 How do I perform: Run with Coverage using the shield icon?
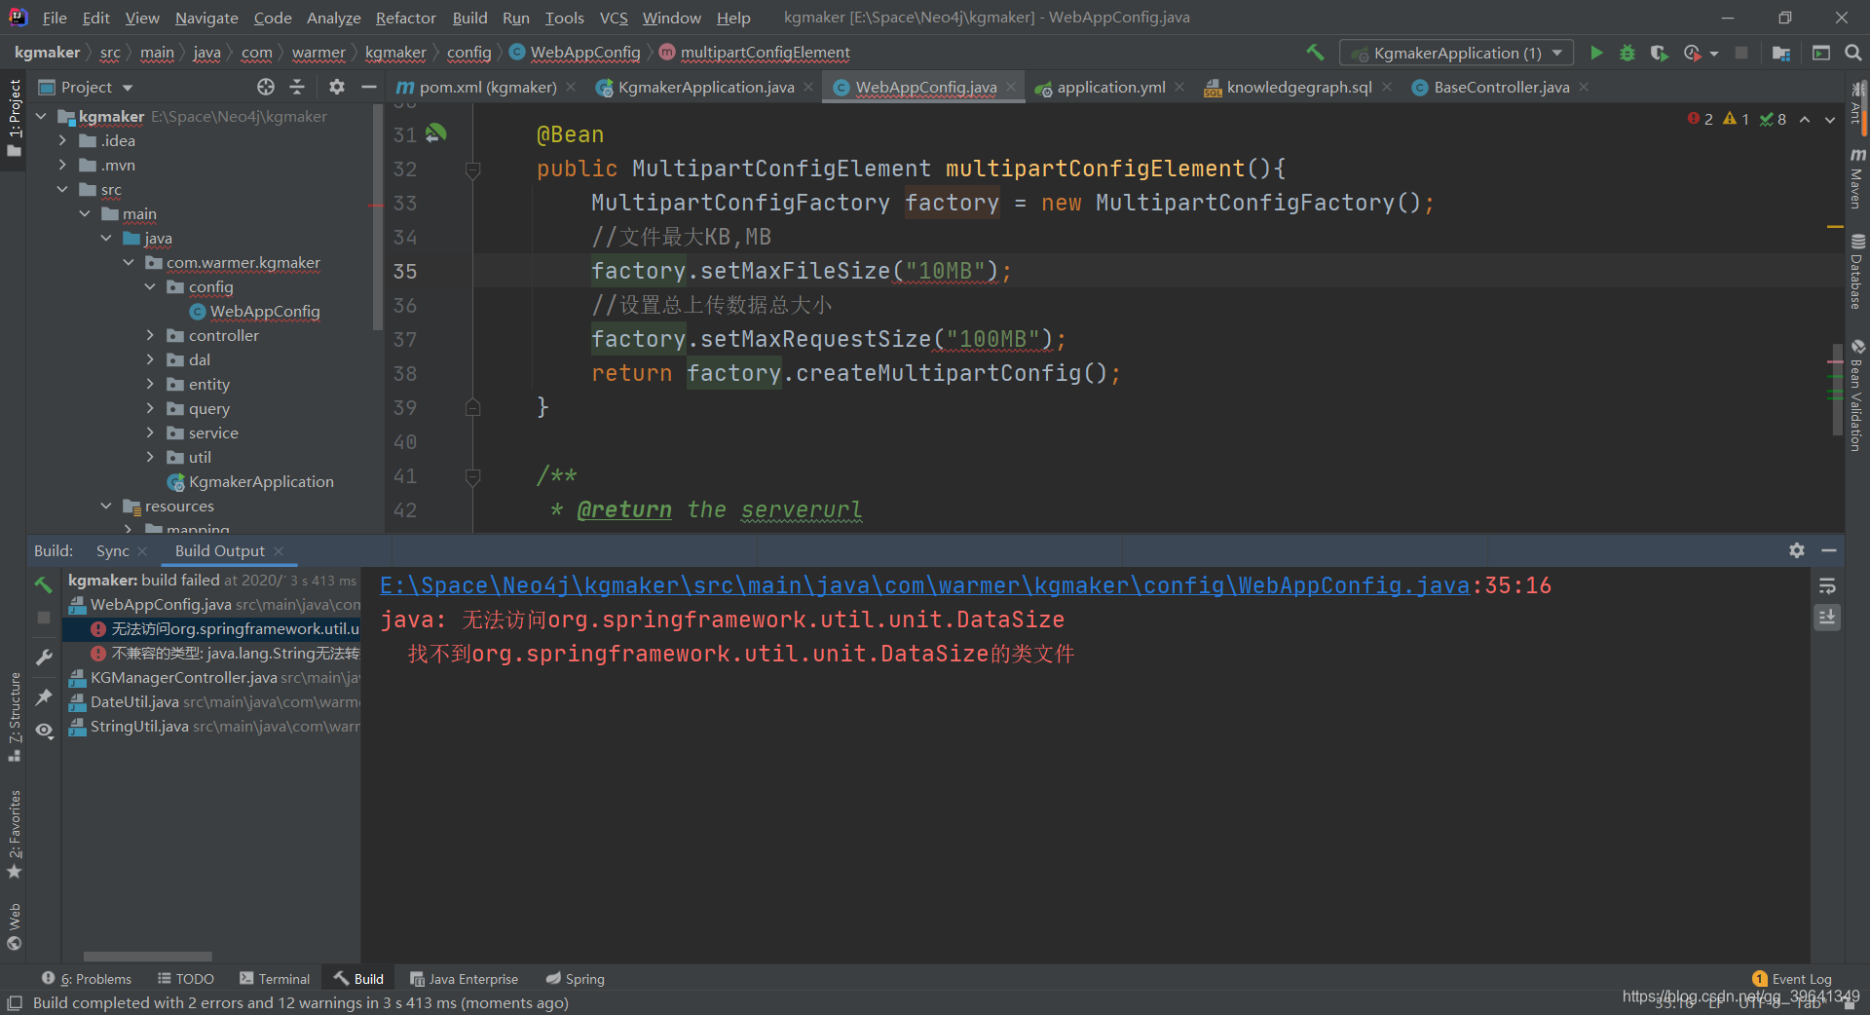click(x=1660, y=53)
